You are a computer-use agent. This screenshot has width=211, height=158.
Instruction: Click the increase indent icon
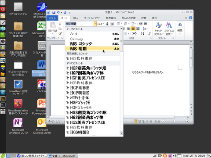pos(145,24)
